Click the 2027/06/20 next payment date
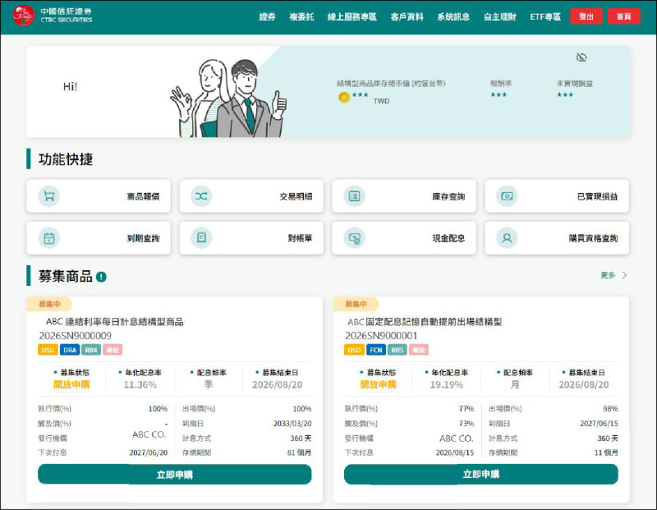The height and width of the screenshot is (510, 657). pyautogui.click(x=149, y=453)
